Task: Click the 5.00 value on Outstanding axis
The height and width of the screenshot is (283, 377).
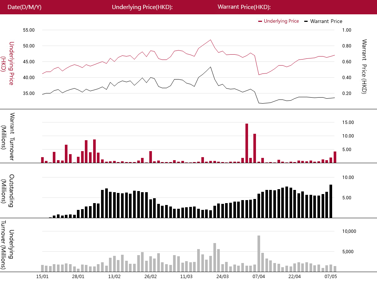Action: pos(347,198)
